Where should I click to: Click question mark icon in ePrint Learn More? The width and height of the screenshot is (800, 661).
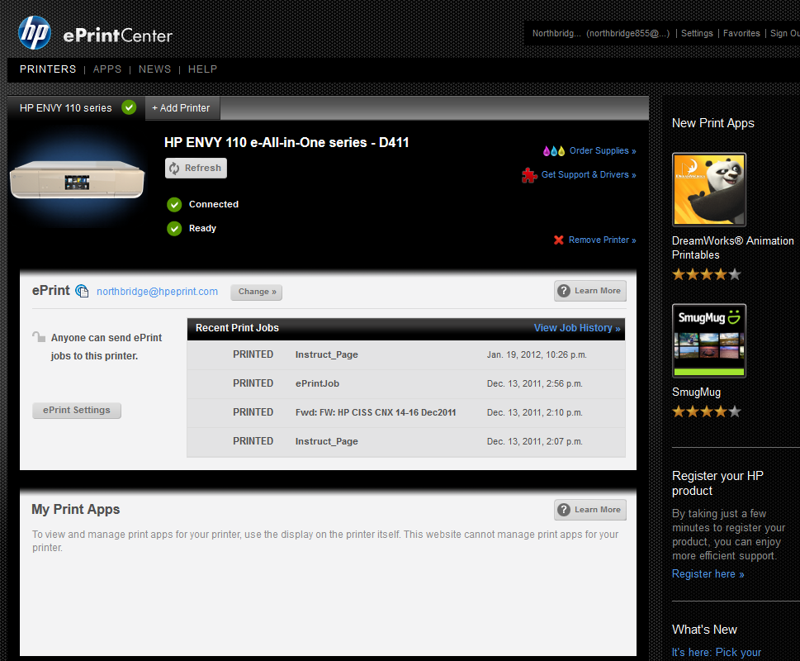564,291
